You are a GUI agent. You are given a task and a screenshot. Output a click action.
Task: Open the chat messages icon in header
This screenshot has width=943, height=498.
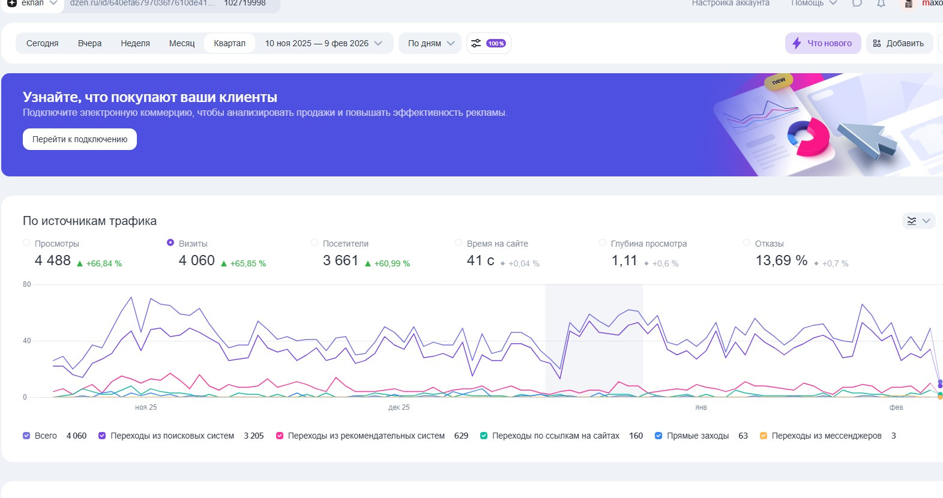(857, 3)
